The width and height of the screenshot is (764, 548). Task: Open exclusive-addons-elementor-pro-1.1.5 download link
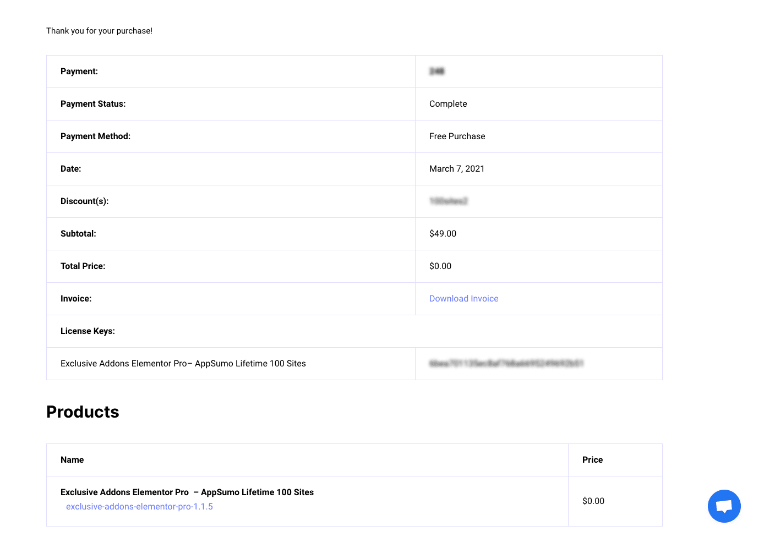pyautogui.click(x=139, y=507)
